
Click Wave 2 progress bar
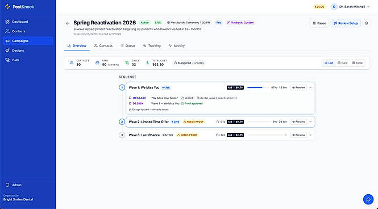[x=259, y=122]
